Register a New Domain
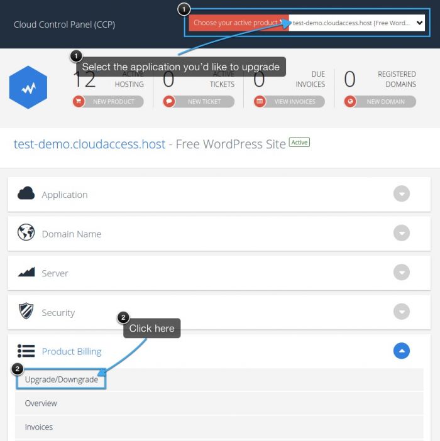Viewport: 440px width, 441px height. pos(380,102)
